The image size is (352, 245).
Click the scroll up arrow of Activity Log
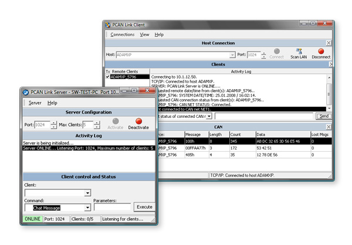[x=329, y=77]
